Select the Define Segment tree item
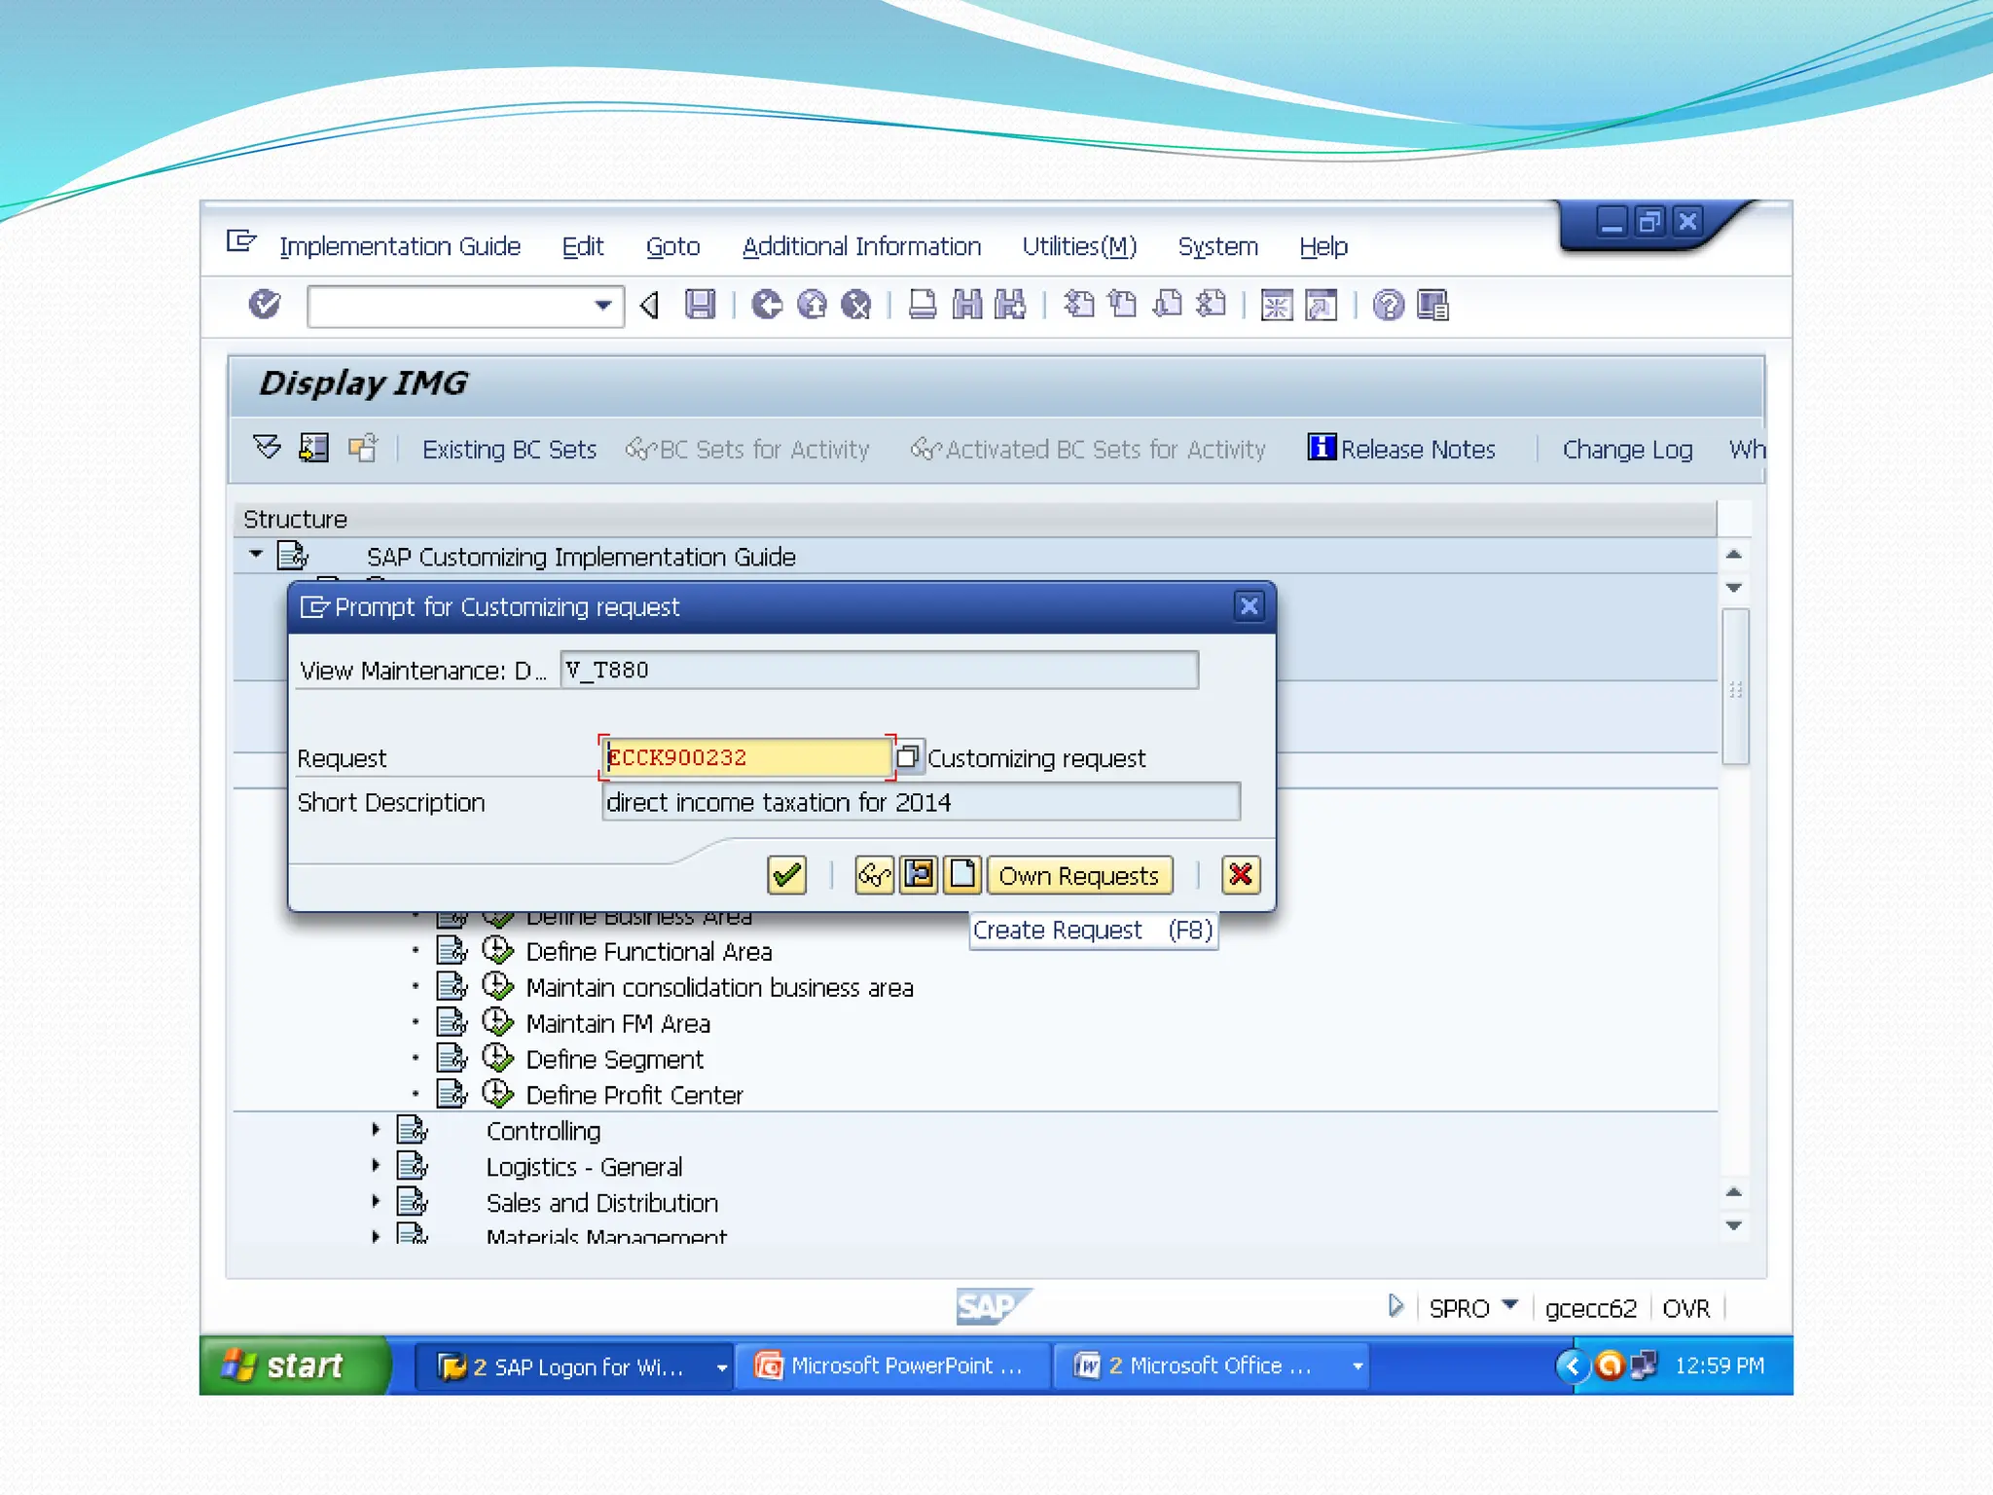Screen dimensions: 1993x1495 (614, 1059)
